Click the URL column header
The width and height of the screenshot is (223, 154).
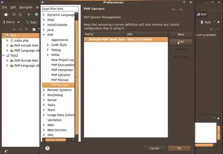point(147,34)
